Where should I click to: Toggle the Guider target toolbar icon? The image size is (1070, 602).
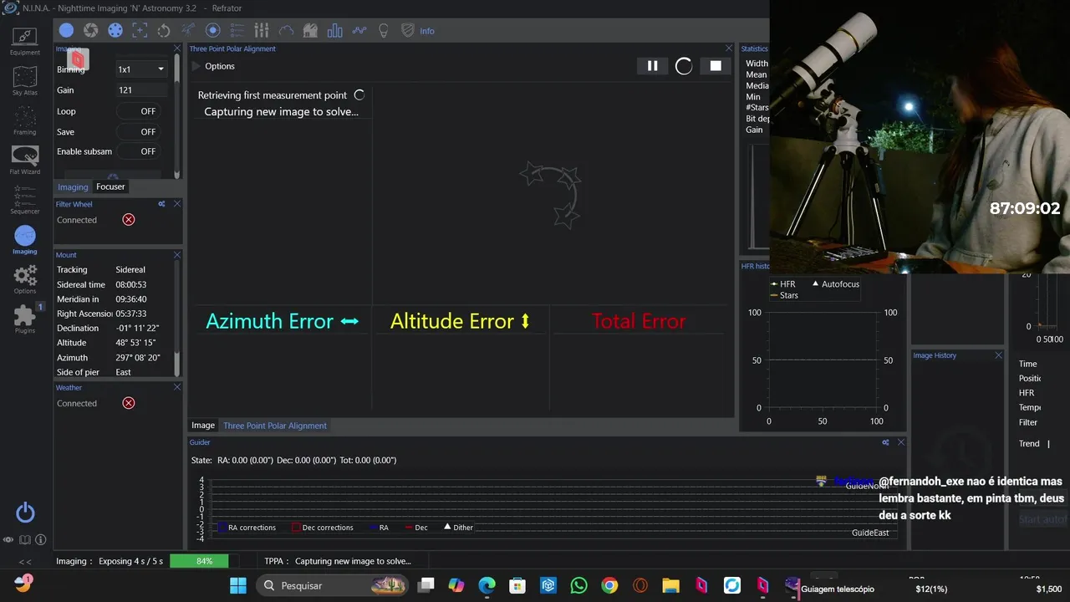click(x=212, y=30)
